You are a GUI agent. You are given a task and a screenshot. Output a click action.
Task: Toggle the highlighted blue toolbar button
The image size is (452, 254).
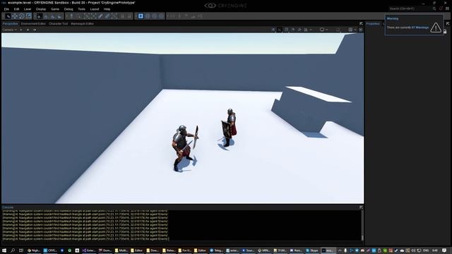pyautogui.click(x=141, y=16)
